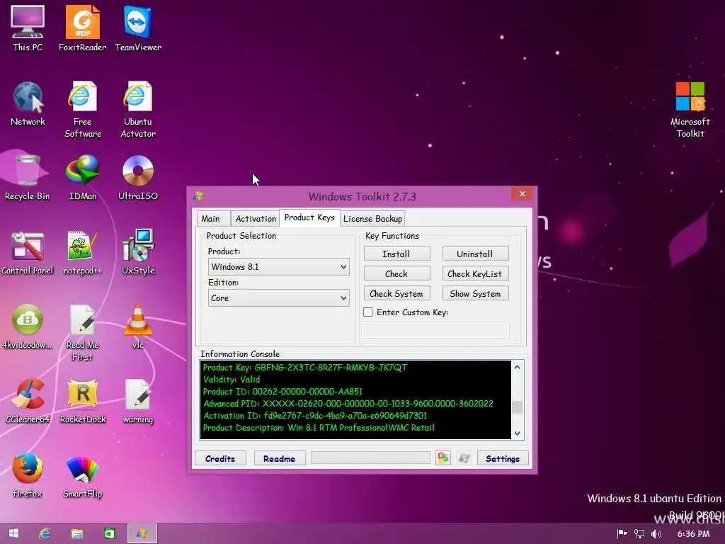Viewport: 725px width, 544px height.
Task: Launch vlc media player icon
Action: point(138,327)
